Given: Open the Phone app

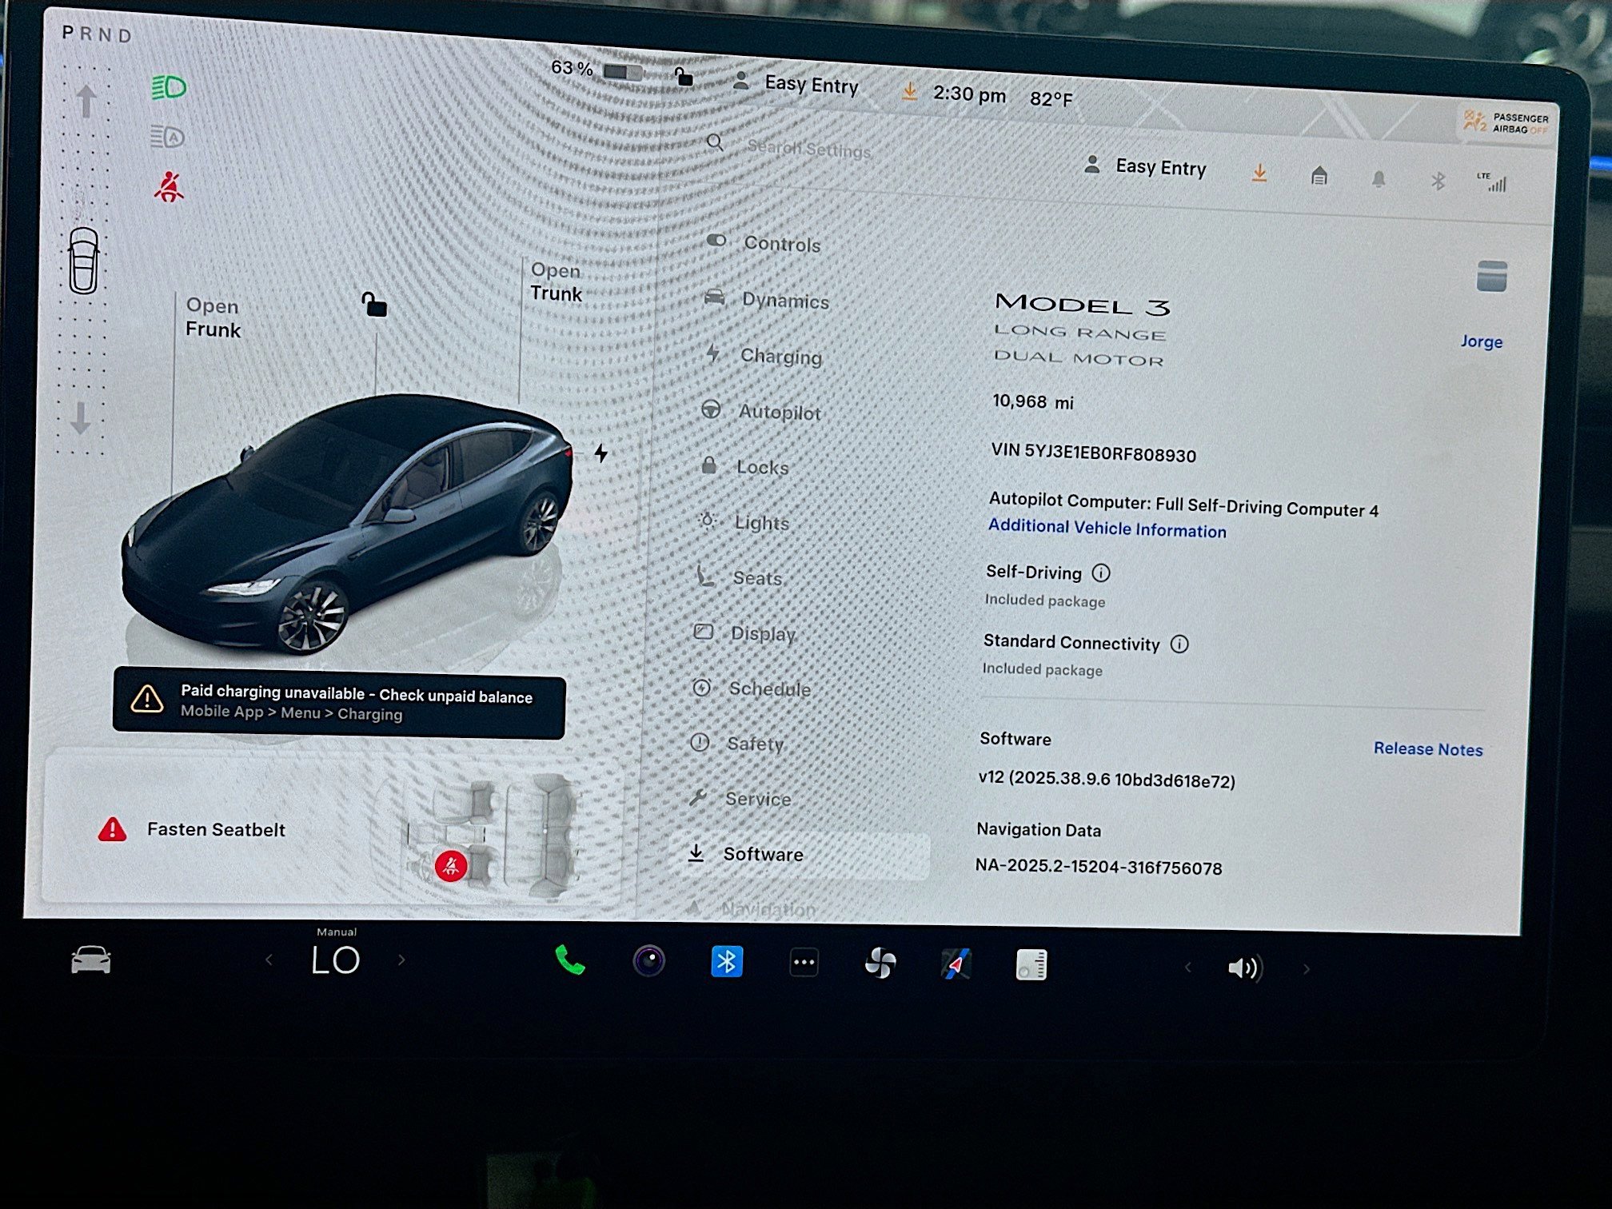Looking at the screenshot, I should click(570, 960).
